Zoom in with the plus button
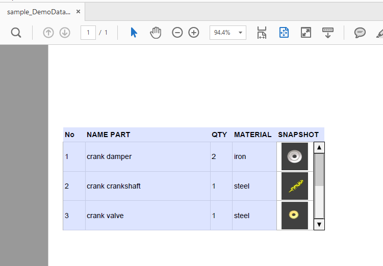 click(194, 33)
